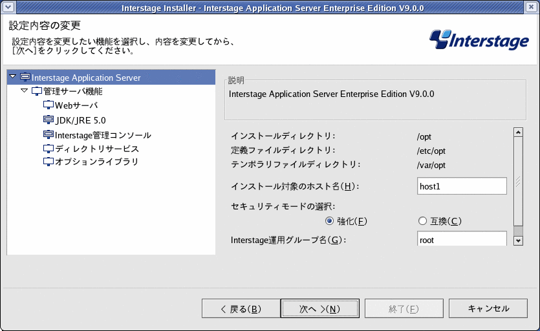The width and height of the screenshot is (540, 331).
Task: Click the インストール対象のホスト名(H) label
Action: coord(295,186)
